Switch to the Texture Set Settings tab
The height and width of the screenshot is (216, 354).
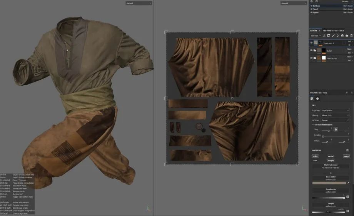pyautogui.click(x=333, y=30)
